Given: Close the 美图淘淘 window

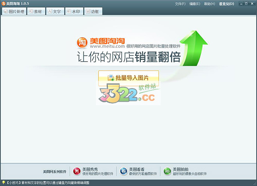Looking at the screenshot, I should (252, 3).
